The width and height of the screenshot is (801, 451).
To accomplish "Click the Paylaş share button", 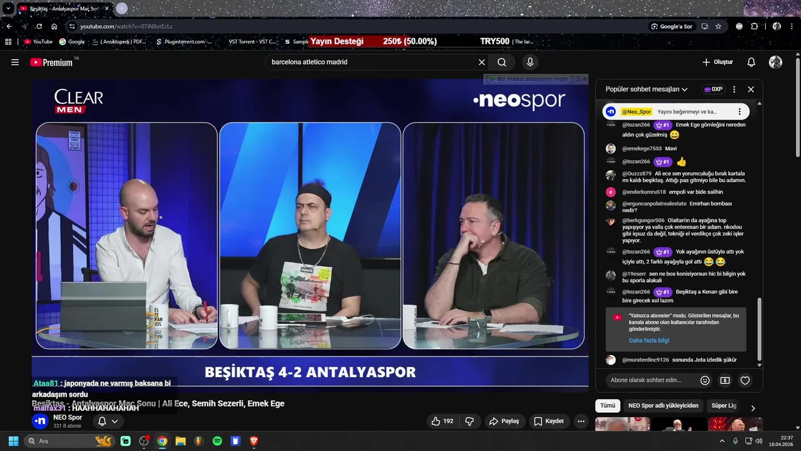I will coord(504,421).
